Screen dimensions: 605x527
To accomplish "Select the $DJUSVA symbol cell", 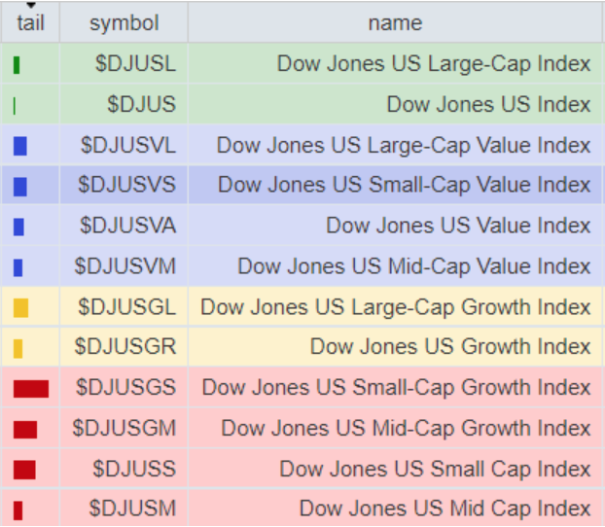I will pos(124,226).
